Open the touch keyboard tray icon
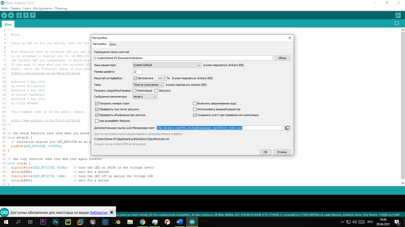The image size is (405, 227). click(x=362, y=222)
